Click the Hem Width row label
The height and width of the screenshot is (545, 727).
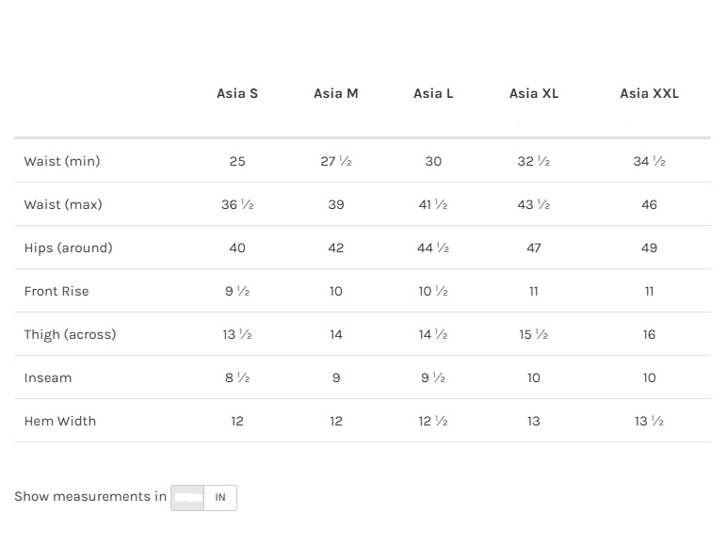(60, 421)
